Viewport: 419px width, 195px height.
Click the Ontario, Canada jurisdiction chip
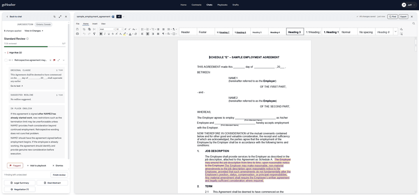click(x=44, y=24)
